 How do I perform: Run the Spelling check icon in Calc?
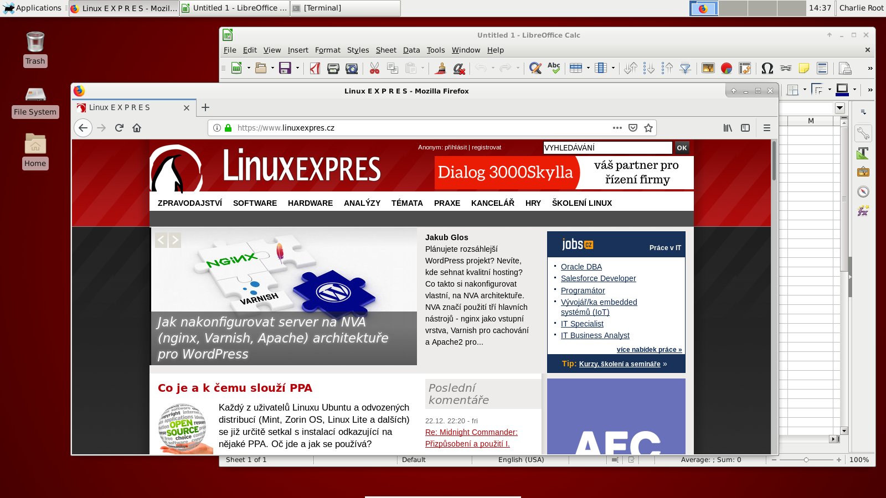tap(554, 68)
